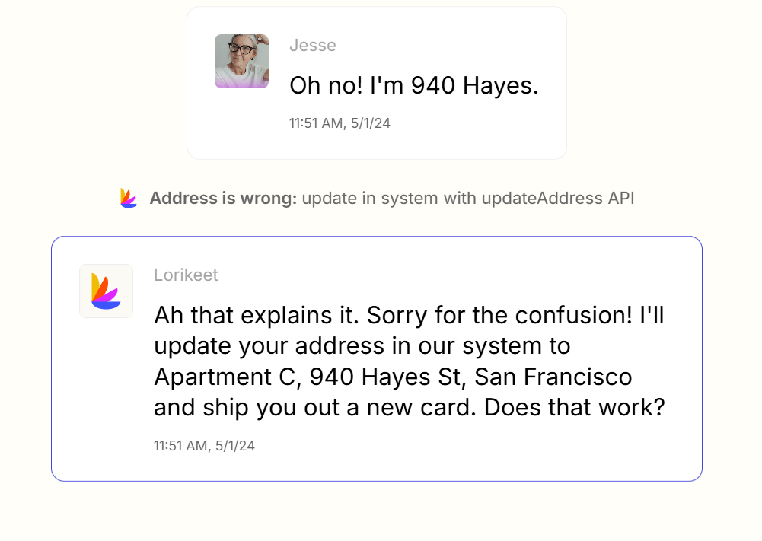Click '940 Hayes.' in Jesse's message
The width and height of the screenshot is (762, 541).
coord(475,85)
